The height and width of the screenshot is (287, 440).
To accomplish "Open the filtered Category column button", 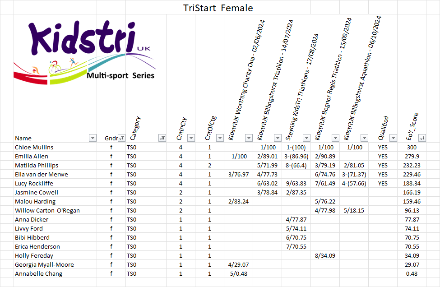I will tap(162, 138).
